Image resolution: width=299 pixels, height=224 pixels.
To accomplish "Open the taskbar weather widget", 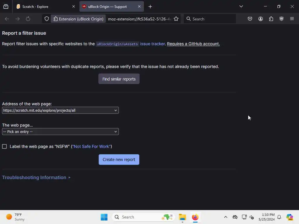I will click(x=15, y=217).
